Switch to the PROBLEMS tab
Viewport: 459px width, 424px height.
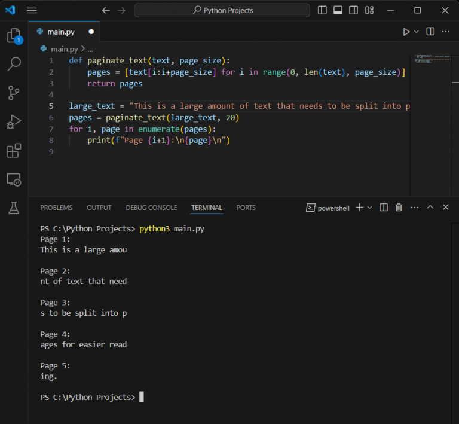click(x=56, y=208)
